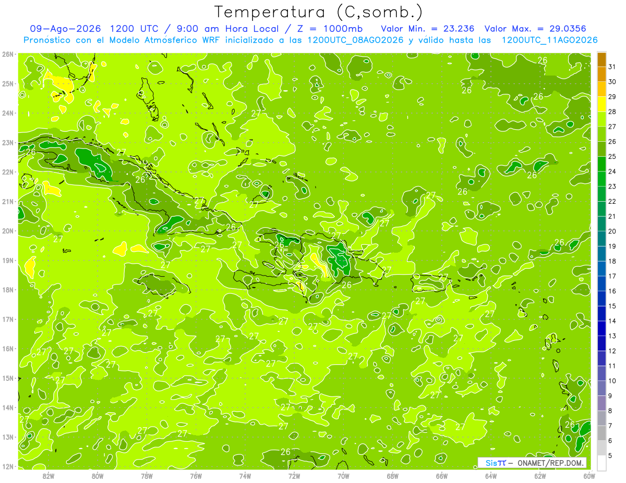Click the longitude axis label 62W

[540, 476]
